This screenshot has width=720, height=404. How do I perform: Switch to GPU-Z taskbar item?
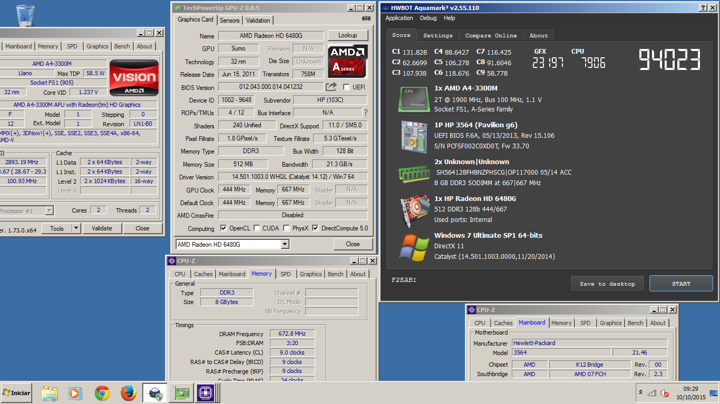181,393
